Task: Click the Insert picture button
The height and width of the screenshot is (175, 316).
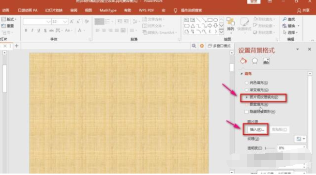Action: 257,129
